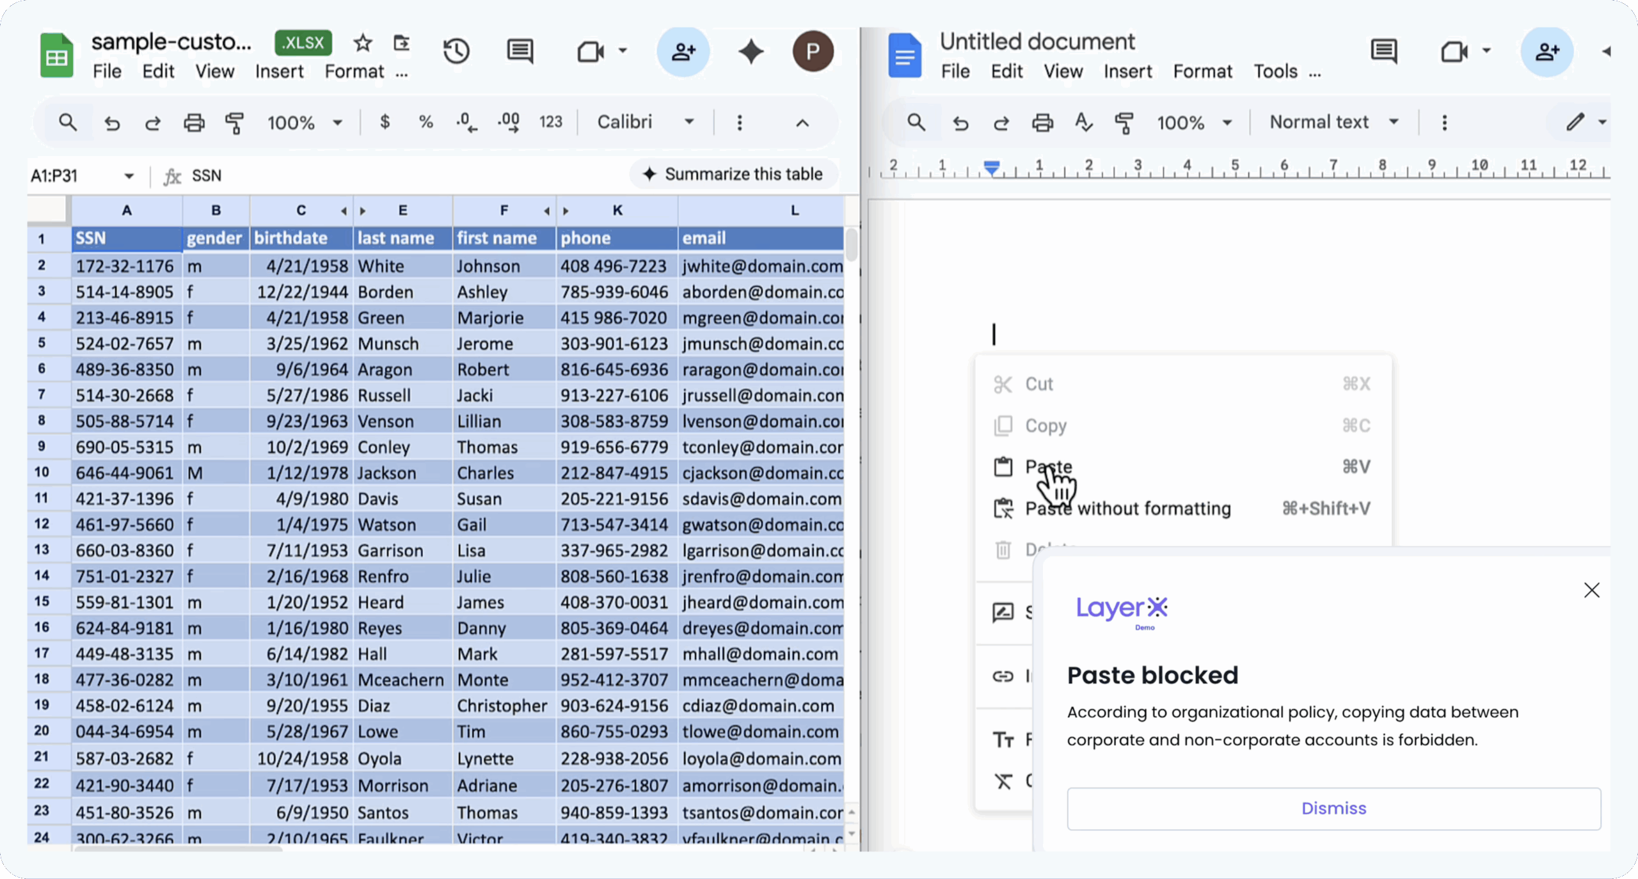Image resolution: width=1638 pixels, height=879 pixels.
Task: Close the LayerX popup with X
Action: [x=1591, y=590]
